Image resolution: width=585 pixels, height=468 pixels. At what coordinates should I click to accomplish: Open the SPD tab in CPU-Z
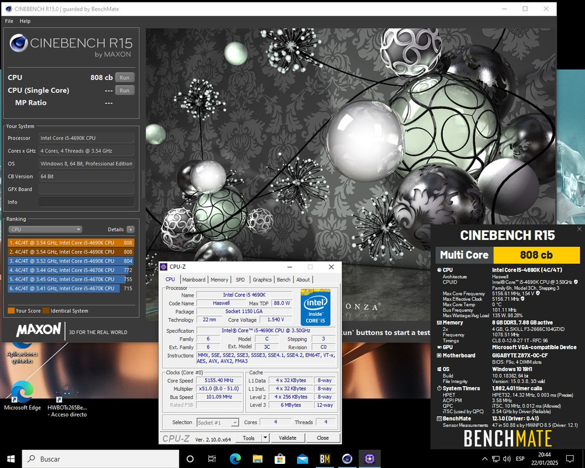click(240, 280)
